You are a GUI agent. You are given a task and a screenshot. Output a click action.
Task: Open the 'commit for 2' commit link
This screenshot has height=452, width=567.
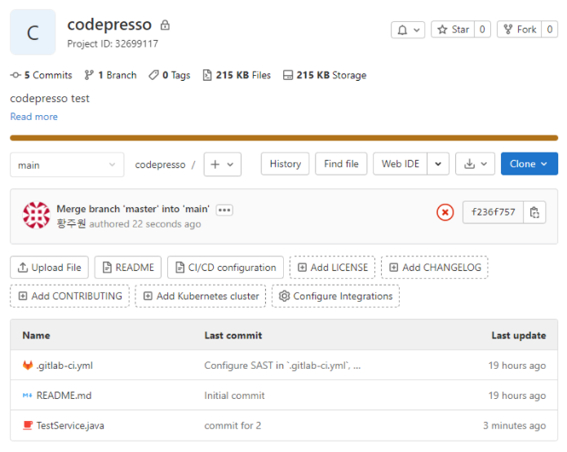233,426
